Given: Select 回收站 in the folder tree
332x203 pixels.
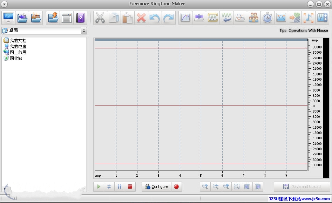Looking at the screenshot, I should [x=13, y=58].
